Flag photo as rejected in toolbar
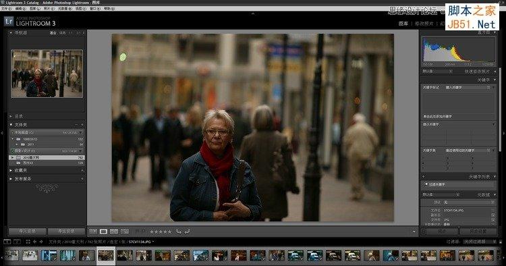 (x=143, y=232)
